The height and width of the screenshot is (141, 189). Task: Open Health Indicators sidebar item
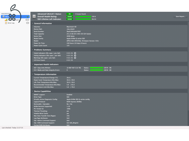[x=15, y=20]
